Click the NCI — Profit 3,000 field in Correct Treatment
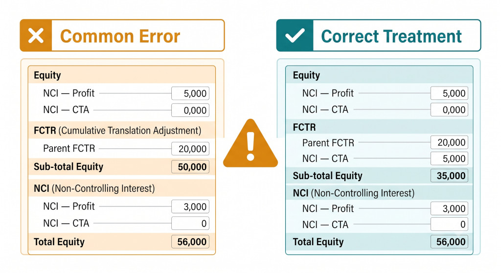This screenshot has width=501, height=273. (x=449, y=208)
